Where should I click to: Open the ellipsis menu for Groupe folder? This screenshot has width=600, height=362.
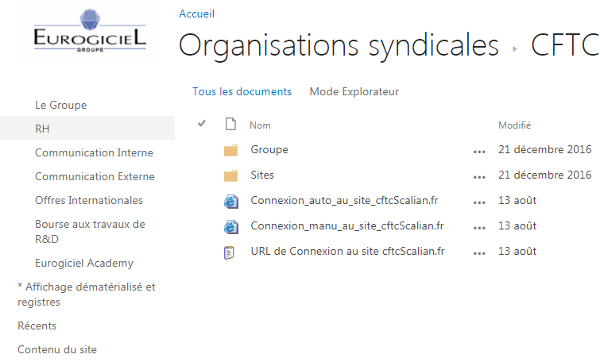pos(479,152)
